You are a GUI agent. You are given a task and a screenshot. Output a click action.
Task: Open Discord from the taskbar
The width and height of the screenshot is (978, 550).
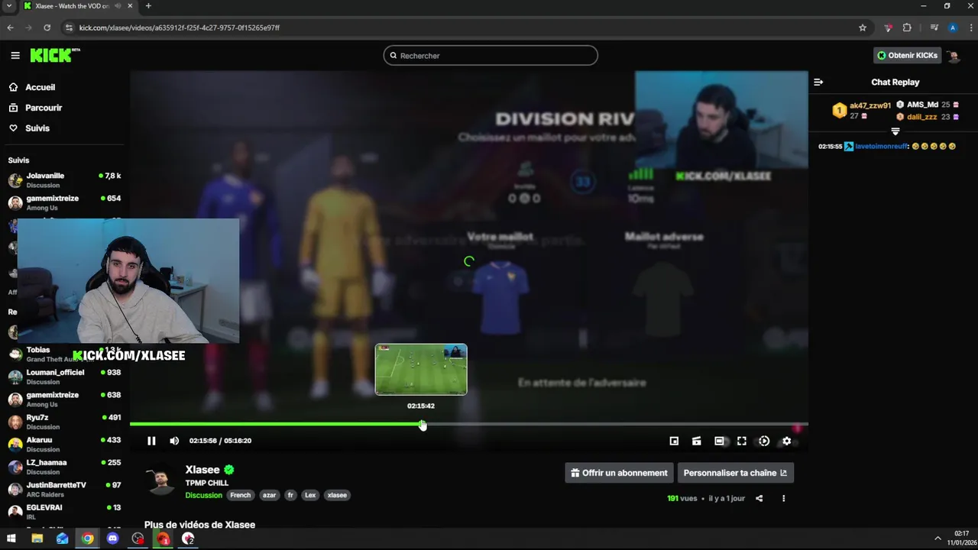tap(113, 539)
